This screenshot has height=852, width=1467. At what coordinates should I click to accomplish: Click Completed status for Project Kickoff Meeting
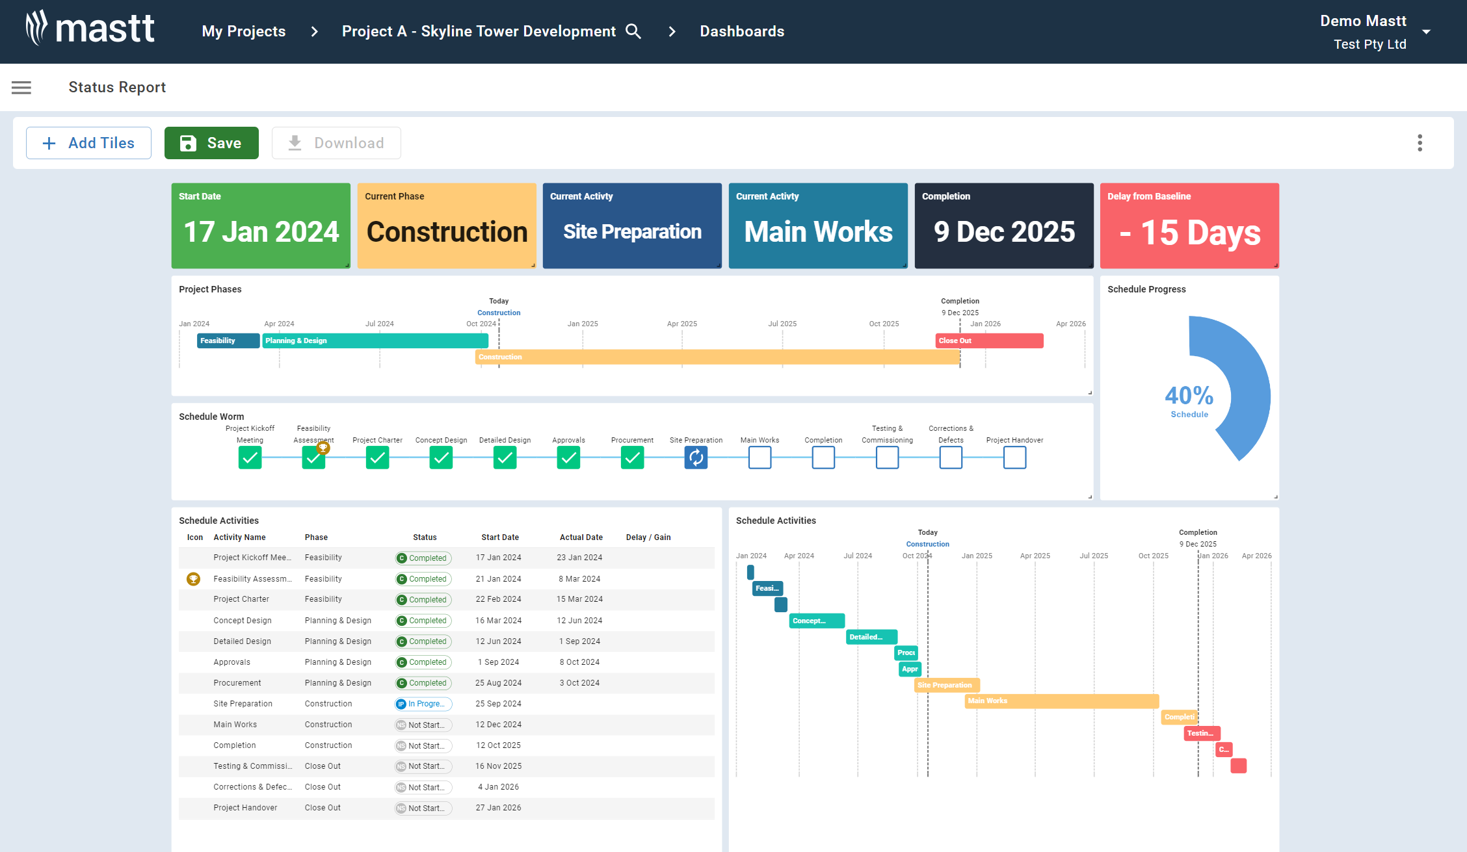coord(423,558)
